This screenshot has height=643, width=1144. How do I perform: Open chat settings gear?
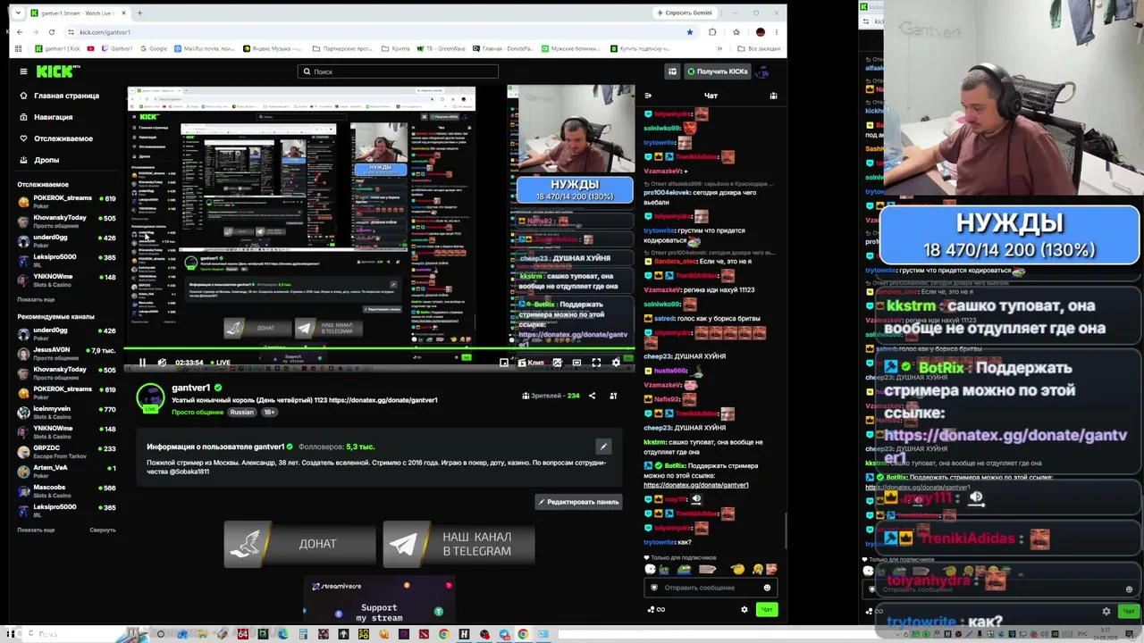744,609
